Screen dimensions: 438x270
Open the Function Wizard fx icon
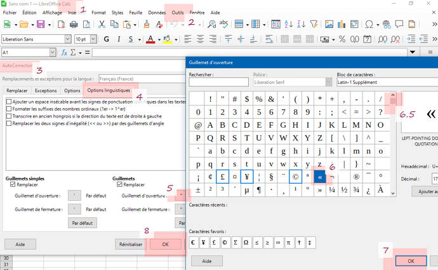[64, 52]
